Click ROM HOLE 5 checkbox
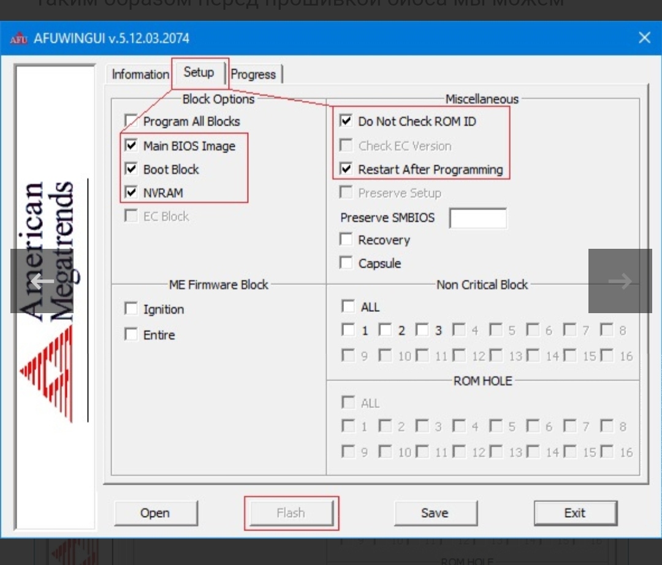The height and width of the screenshot is (565, 662). pyautogui.click(x=496, y=426)
